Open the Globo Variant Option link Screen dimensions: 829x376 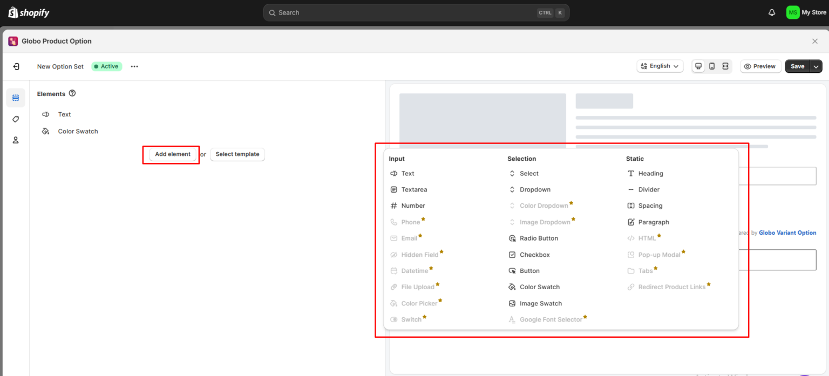pos(787,233)
